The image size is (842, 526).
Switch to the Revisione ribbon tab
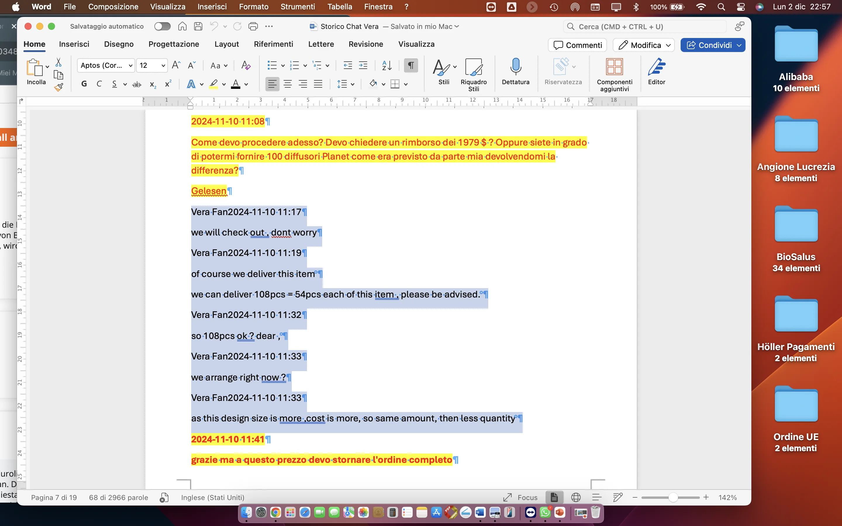[366, 44]
